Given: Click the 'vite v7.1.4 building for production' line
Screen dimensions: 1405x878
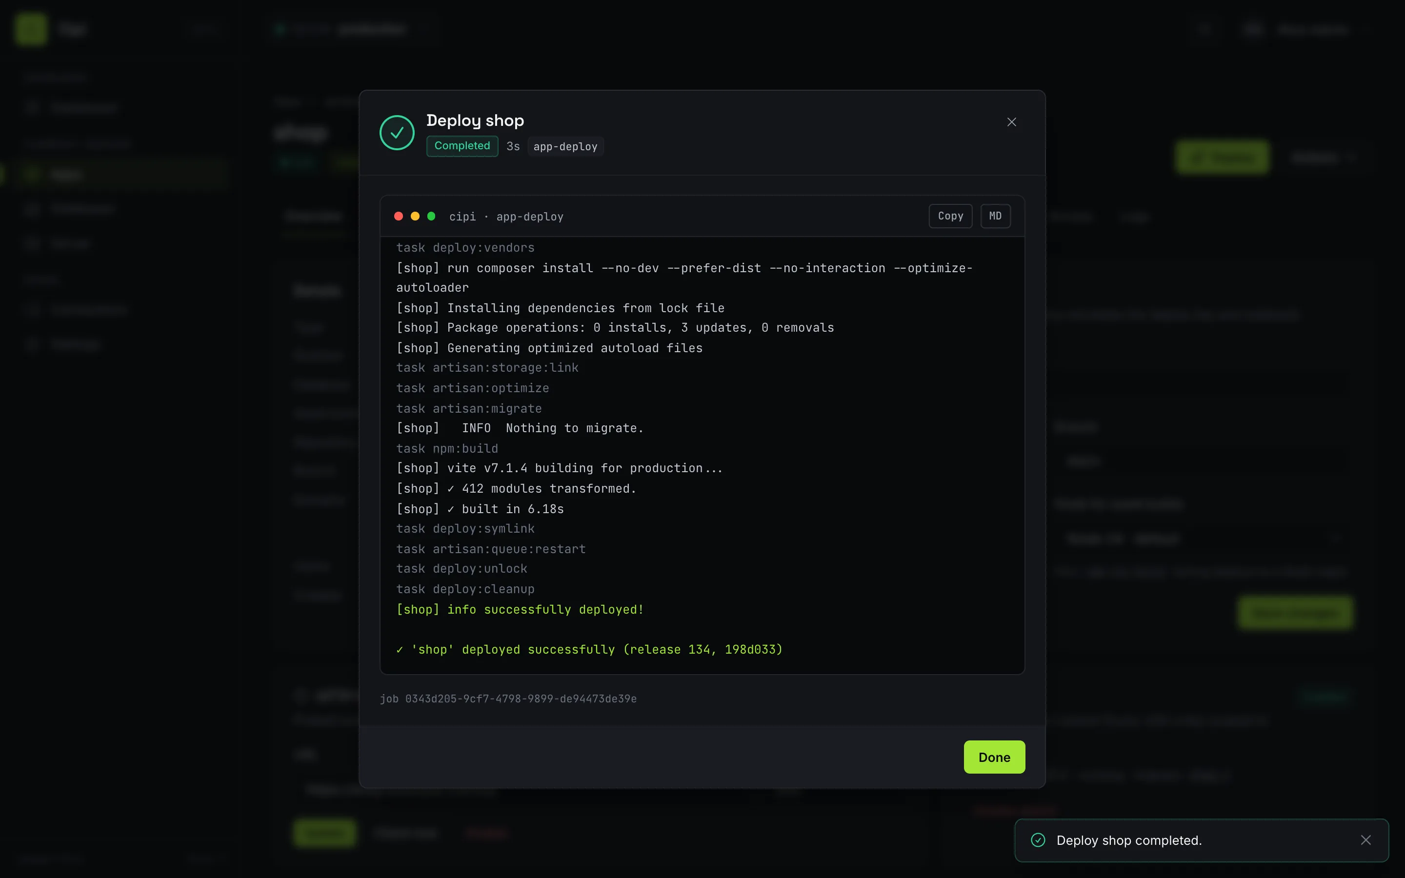Looking at the screenshot, I should pos(560,468).
